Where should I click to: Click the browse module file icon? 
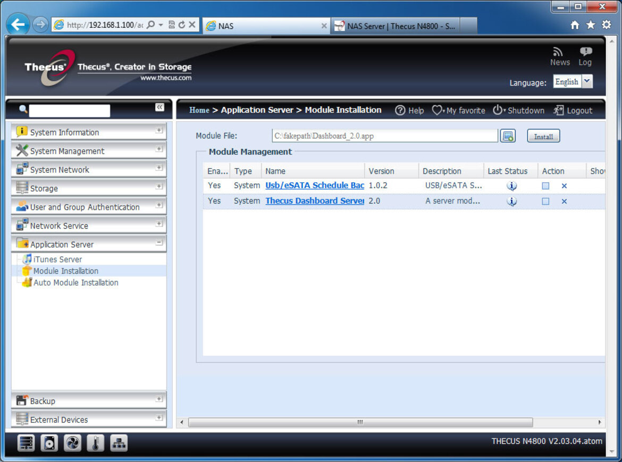coord(508,136)
